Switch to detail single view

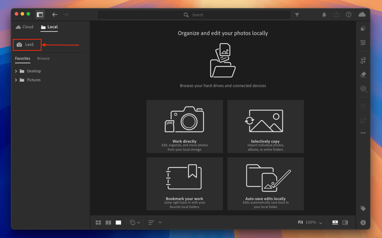(118, 222)
